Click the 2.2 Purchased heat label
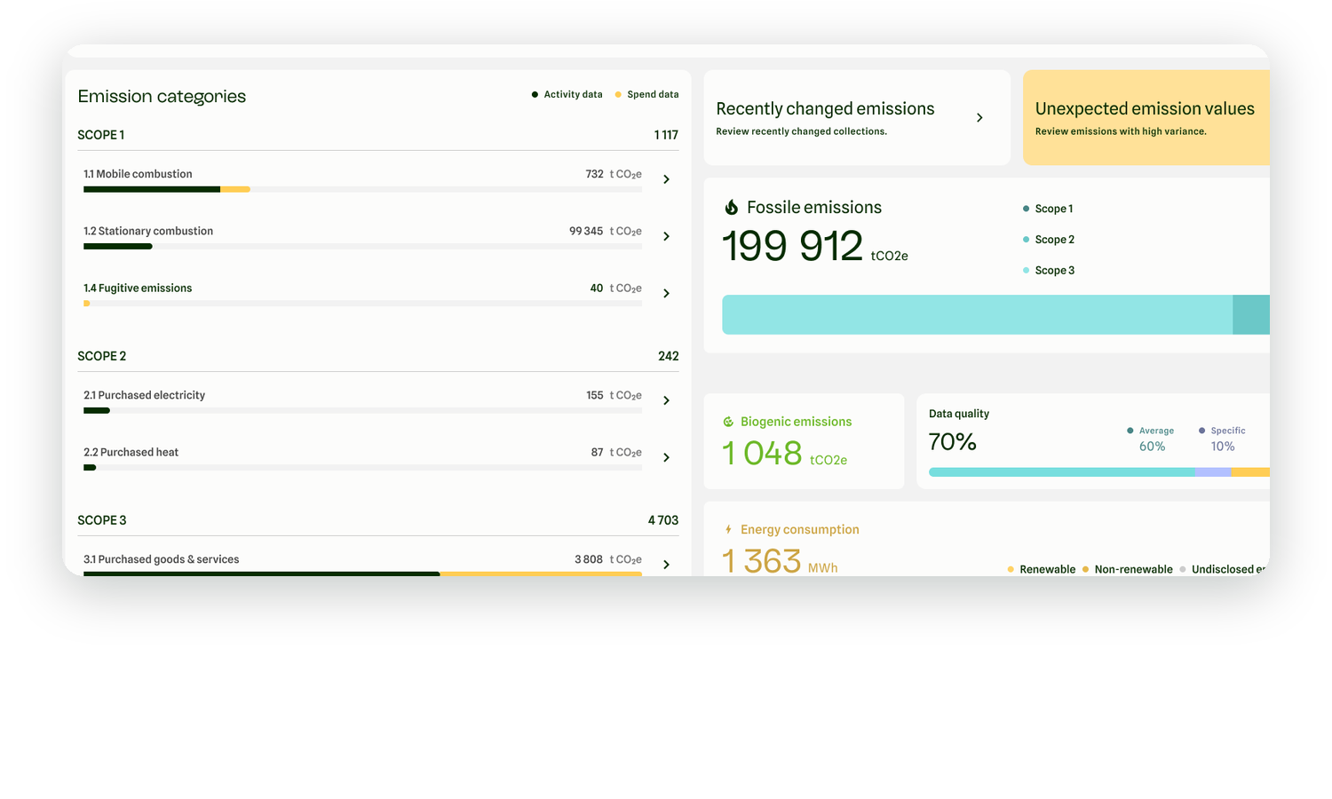1332x799 pixels. 131,452
